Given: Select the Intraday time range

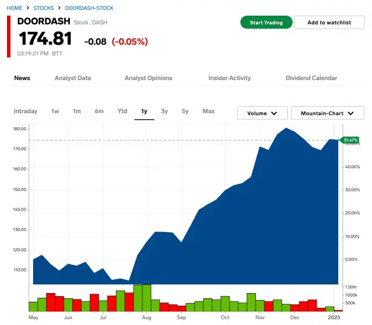Looking at the screenshot, I should point(26,111).
